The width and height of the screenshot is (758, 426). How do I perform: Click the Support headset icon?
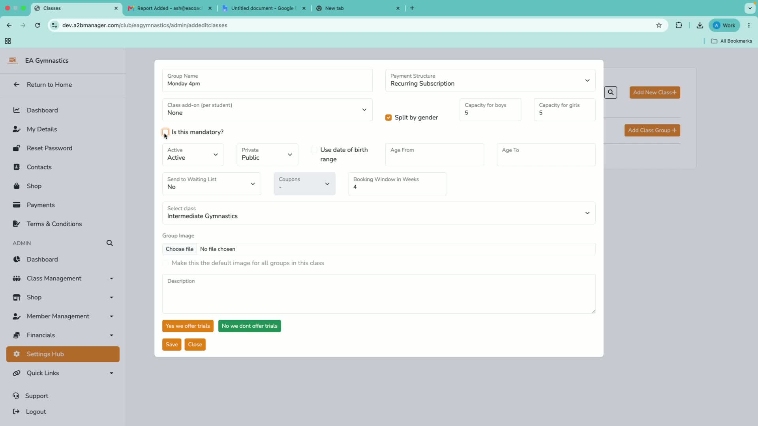pyautogui.click(x=16, y=396)
